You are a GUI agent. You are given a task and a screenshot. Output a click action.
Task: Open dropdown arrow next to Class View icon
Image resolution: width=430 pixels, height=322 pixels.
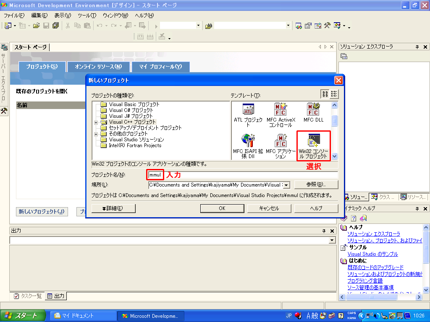[344, 26]
